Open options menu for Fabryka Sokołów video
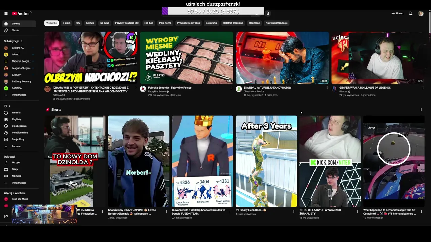 coord(232,88)
